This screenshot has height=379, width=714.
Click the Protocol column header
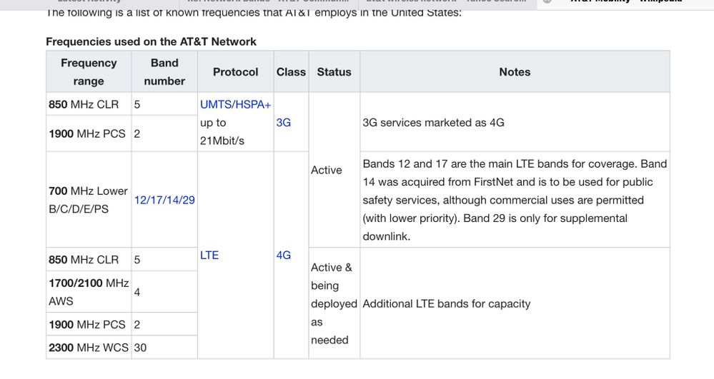coord(235,72)
